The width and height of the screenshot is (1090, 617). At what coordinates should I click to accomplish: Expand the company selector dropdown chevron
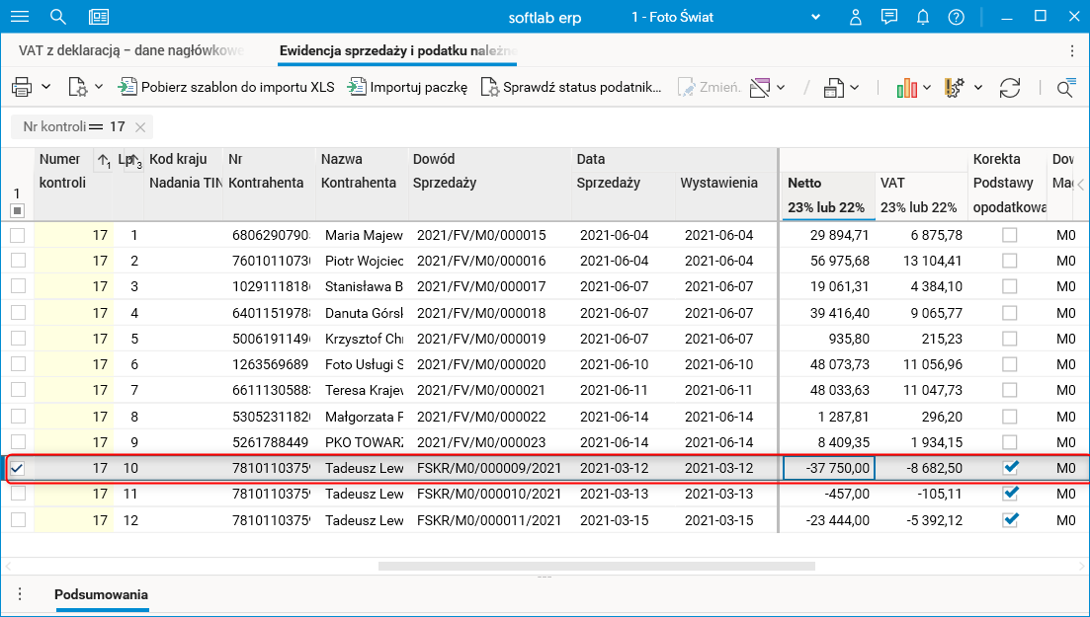pos(816,17)
